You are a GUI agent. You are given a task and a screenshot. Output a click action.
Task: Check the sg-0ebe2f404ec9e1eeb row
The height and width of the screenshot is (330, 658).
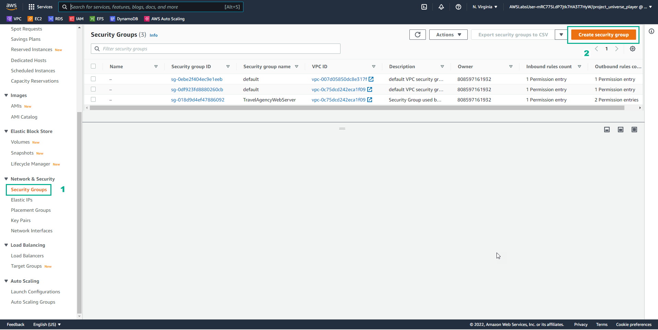tap(93, 79)
